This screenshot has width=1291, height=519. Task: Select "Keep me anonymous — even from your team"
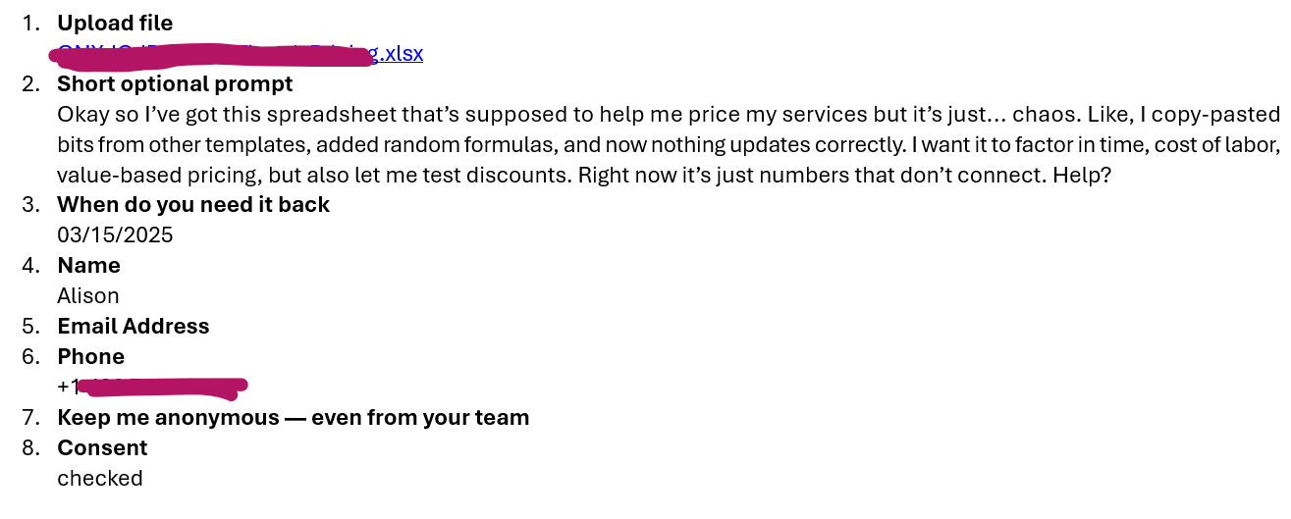294,418
